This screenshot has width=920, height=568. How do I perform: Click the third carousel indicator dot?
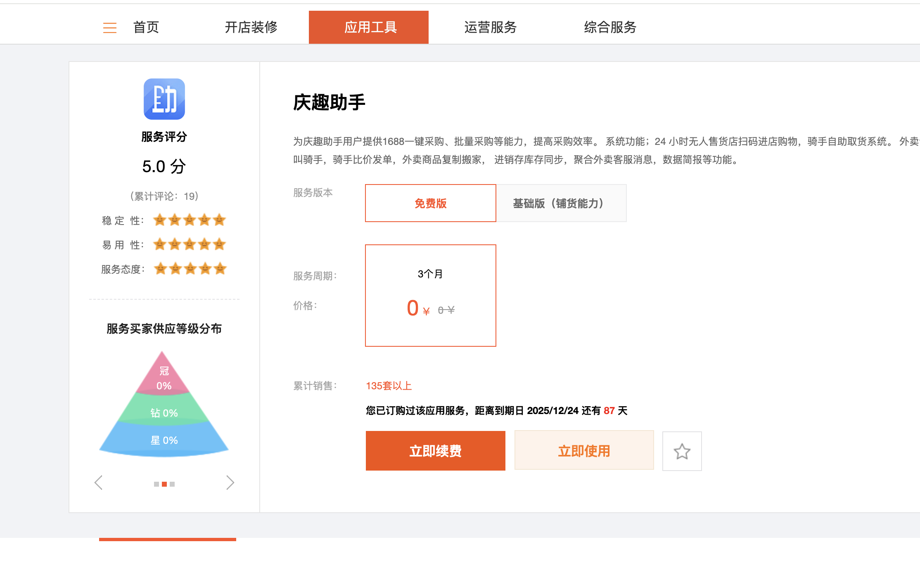172,484
